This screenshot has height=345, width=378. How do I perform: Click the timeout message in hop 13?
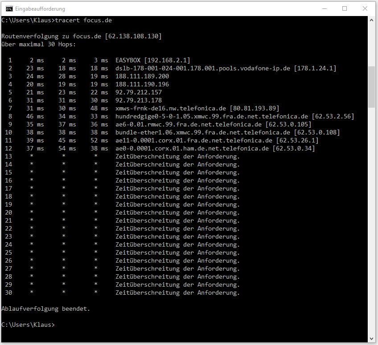(178, 157)
